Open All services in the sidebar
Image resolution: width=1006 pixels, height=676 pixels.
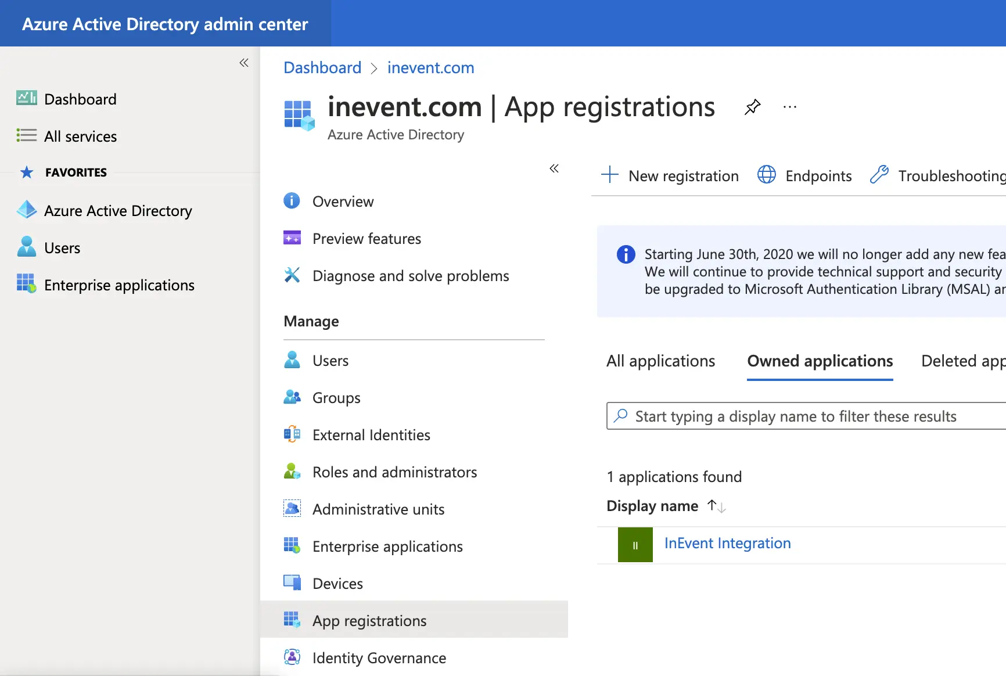point(80,136)
